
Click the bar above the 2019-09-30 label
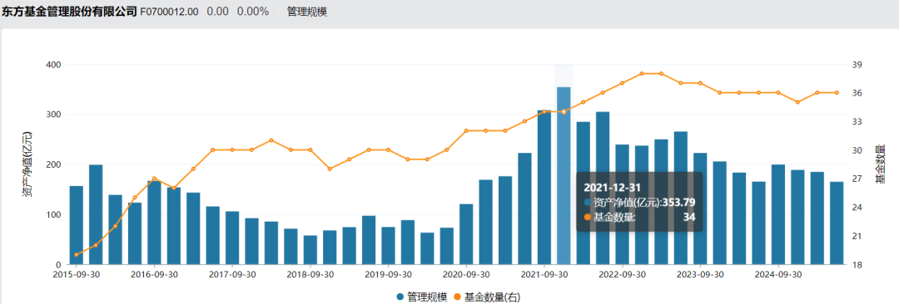coord(388,246)
